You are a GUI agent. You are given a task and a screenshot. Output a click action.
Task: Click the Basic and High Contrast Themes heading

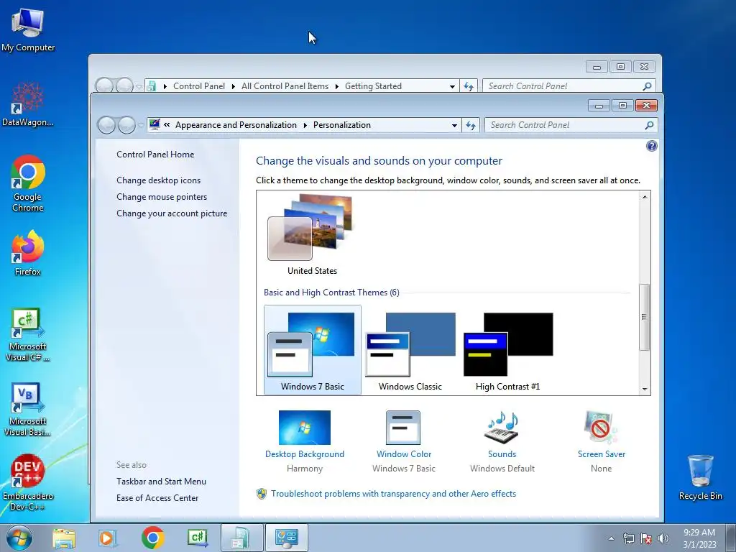point(331,293)
